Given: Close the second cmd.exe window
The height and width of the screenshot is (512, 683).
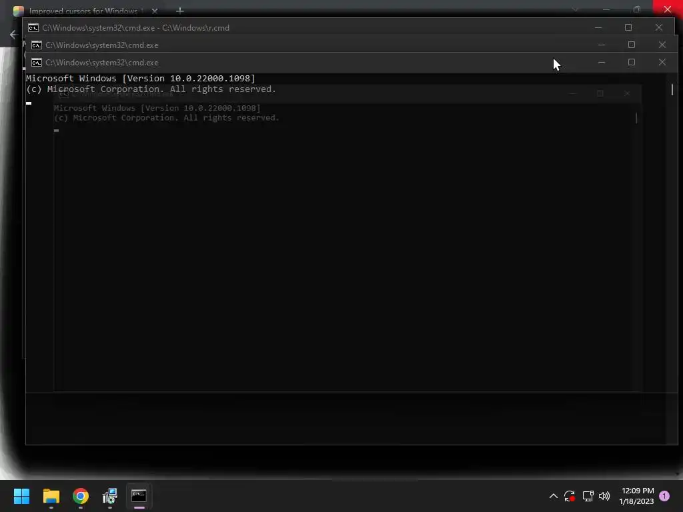Looking at the screenshot, I should 662,45.
